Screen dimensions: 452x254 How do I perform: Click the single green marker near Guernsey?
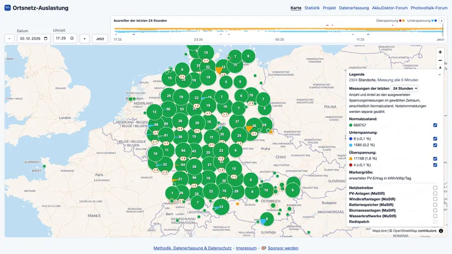pyautogui.click(x=45, y=166)
